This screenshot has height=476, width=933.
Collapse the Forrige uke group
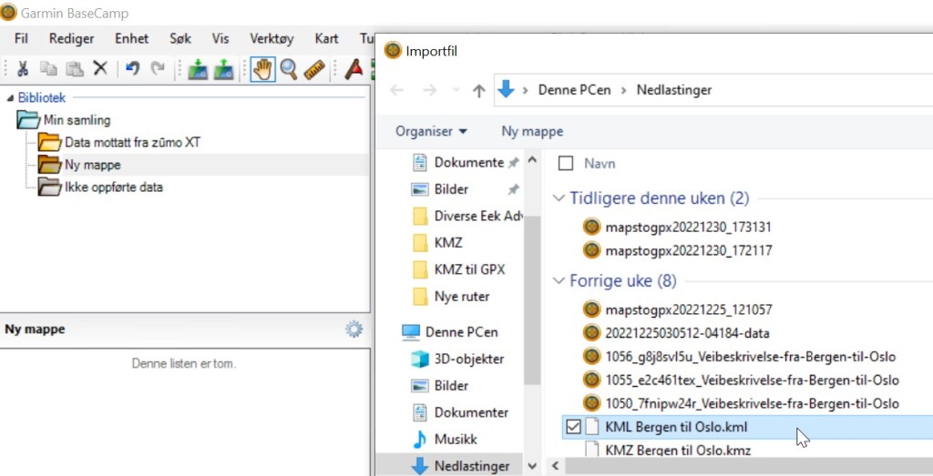coord(558,281)
